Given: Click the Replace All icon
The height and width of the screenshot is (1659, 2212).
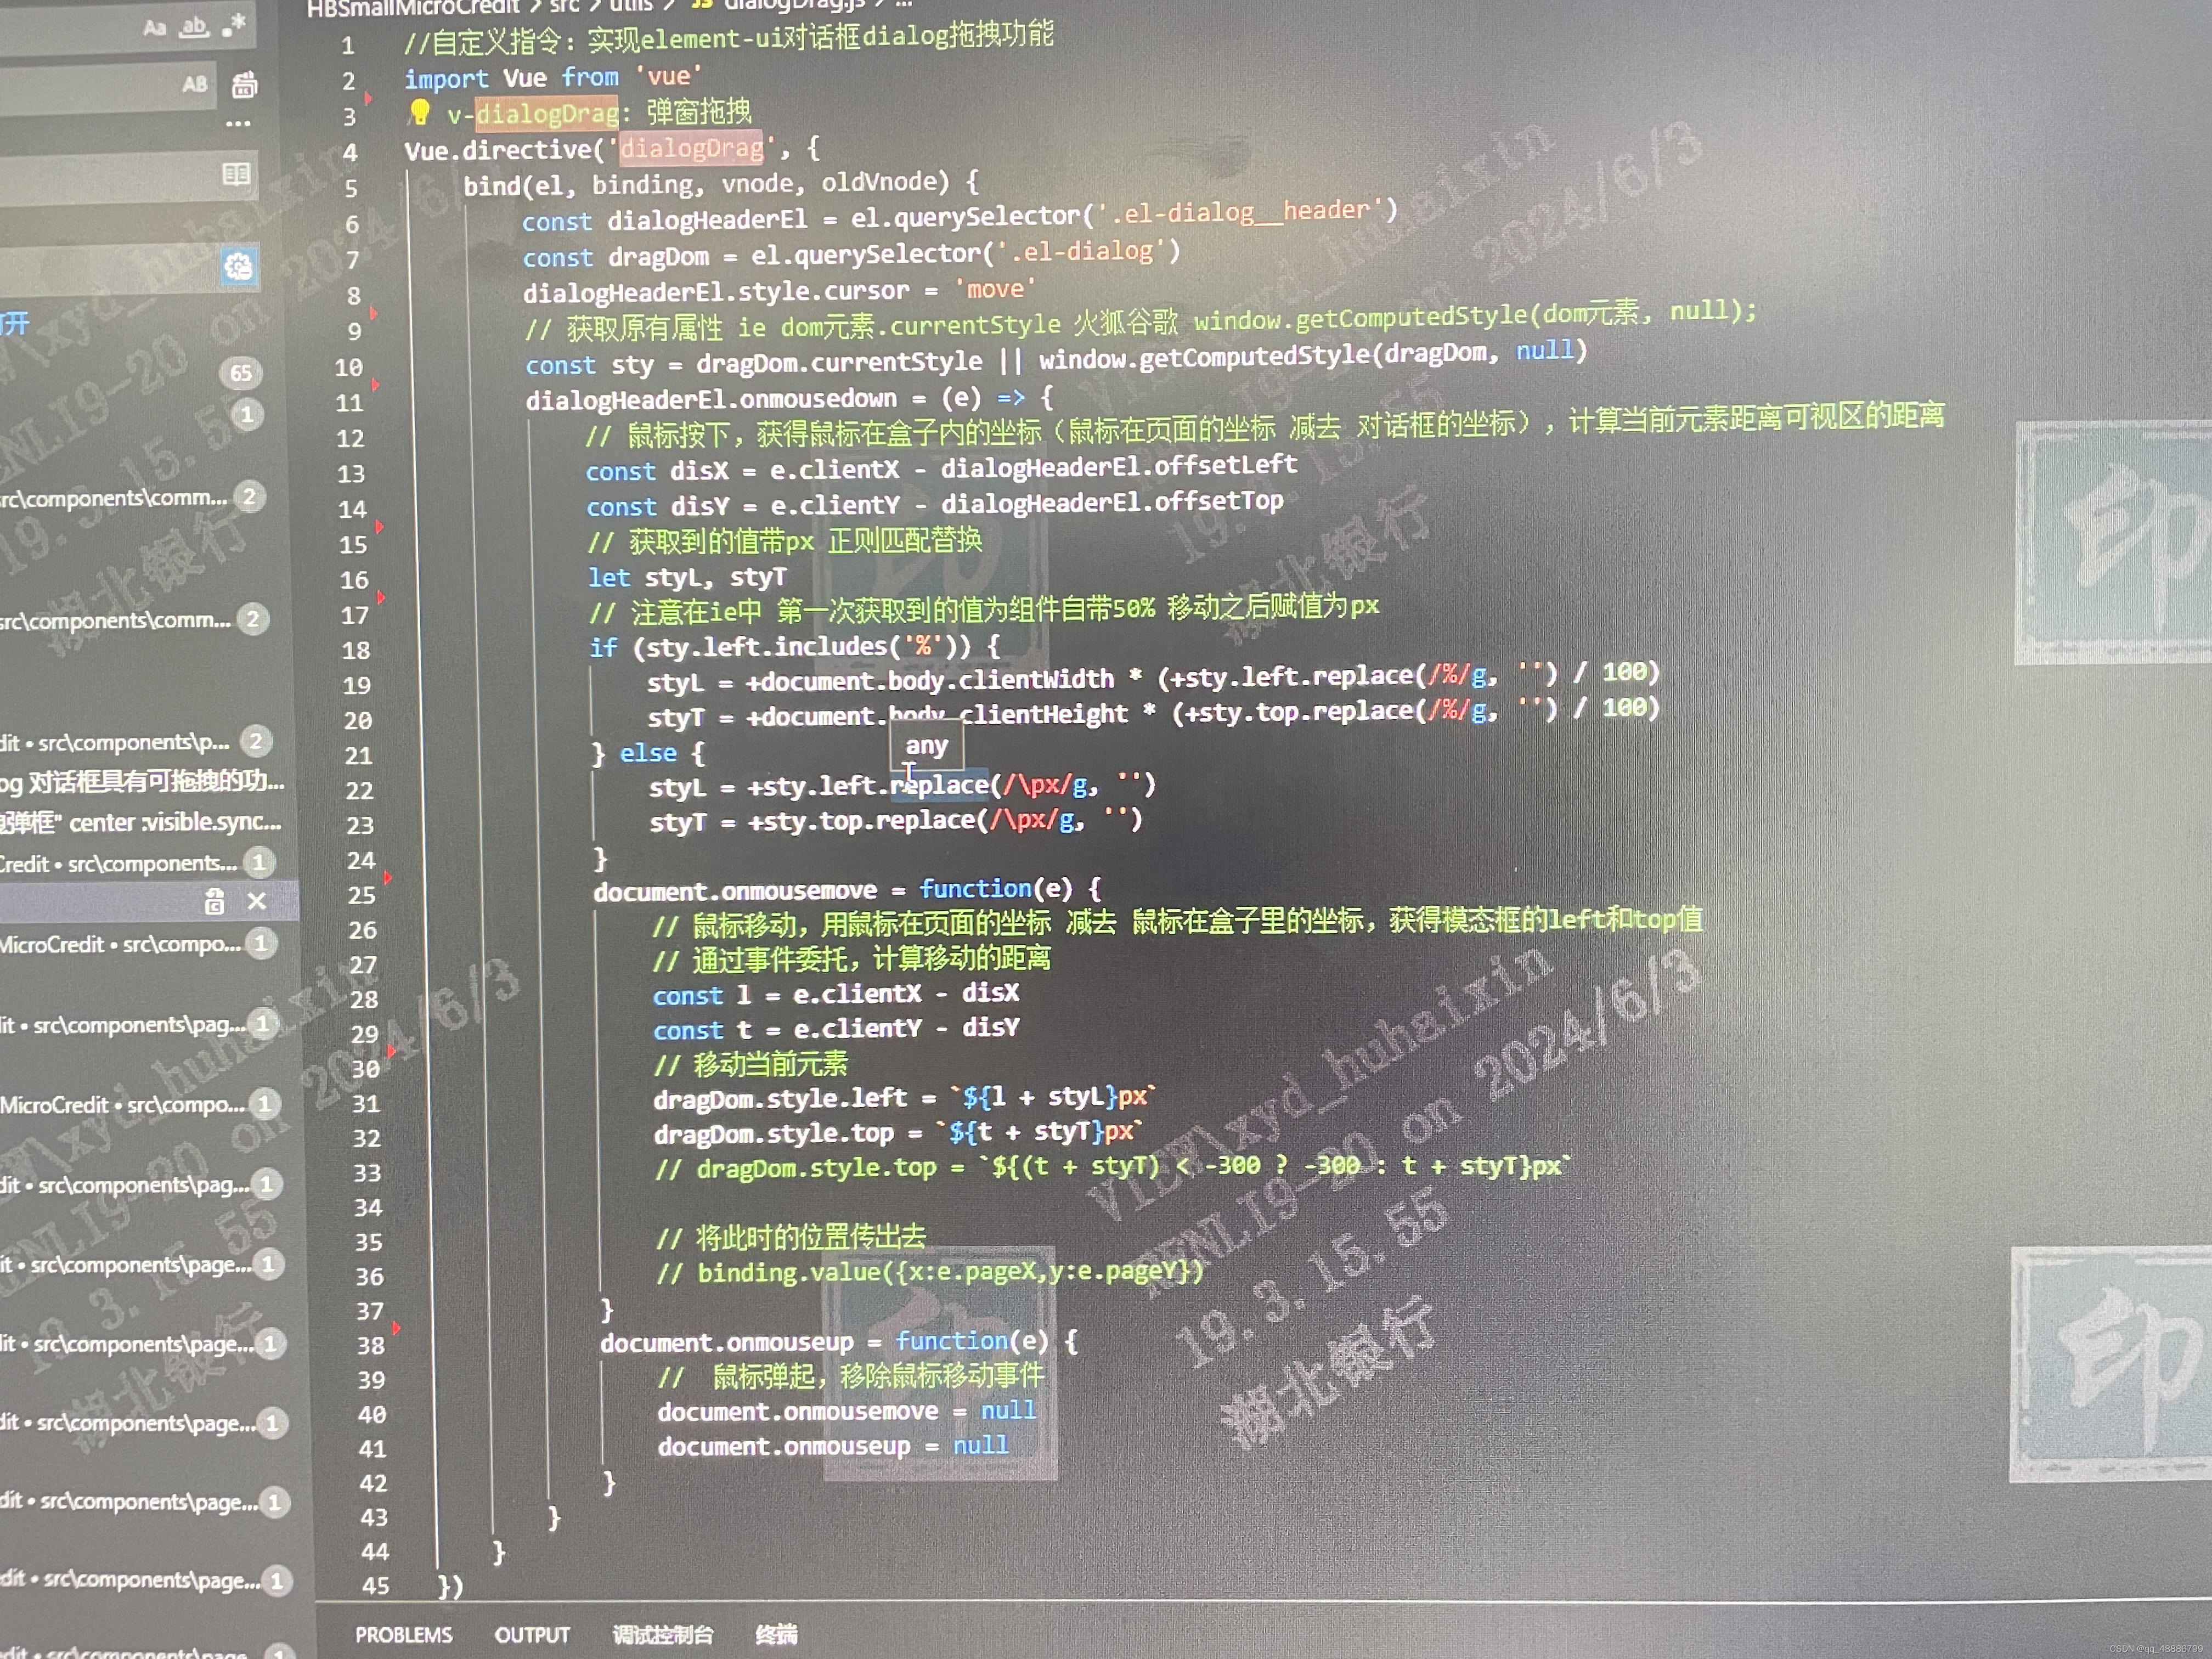Looking at the screenshot, I should point(244,85).
